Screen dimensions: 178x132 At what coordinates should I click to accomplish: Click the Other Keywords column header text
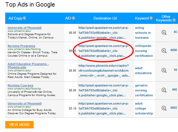click(x=164, y=18)
